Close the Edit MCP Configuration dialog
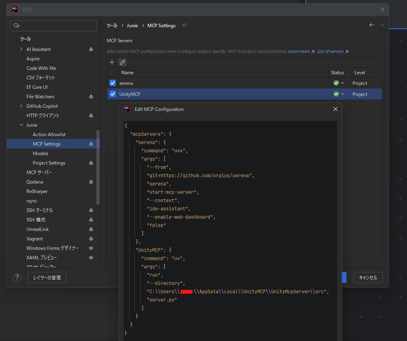The height and width of the screenshot is (341, 407). pos(335,109)
